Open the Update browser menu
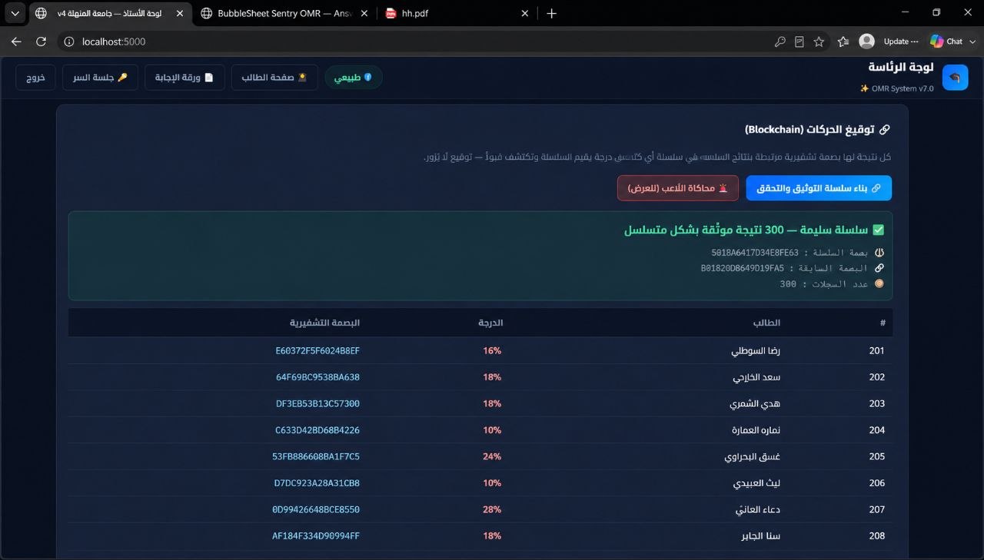The image size is (984, 560). click(901, 41)
